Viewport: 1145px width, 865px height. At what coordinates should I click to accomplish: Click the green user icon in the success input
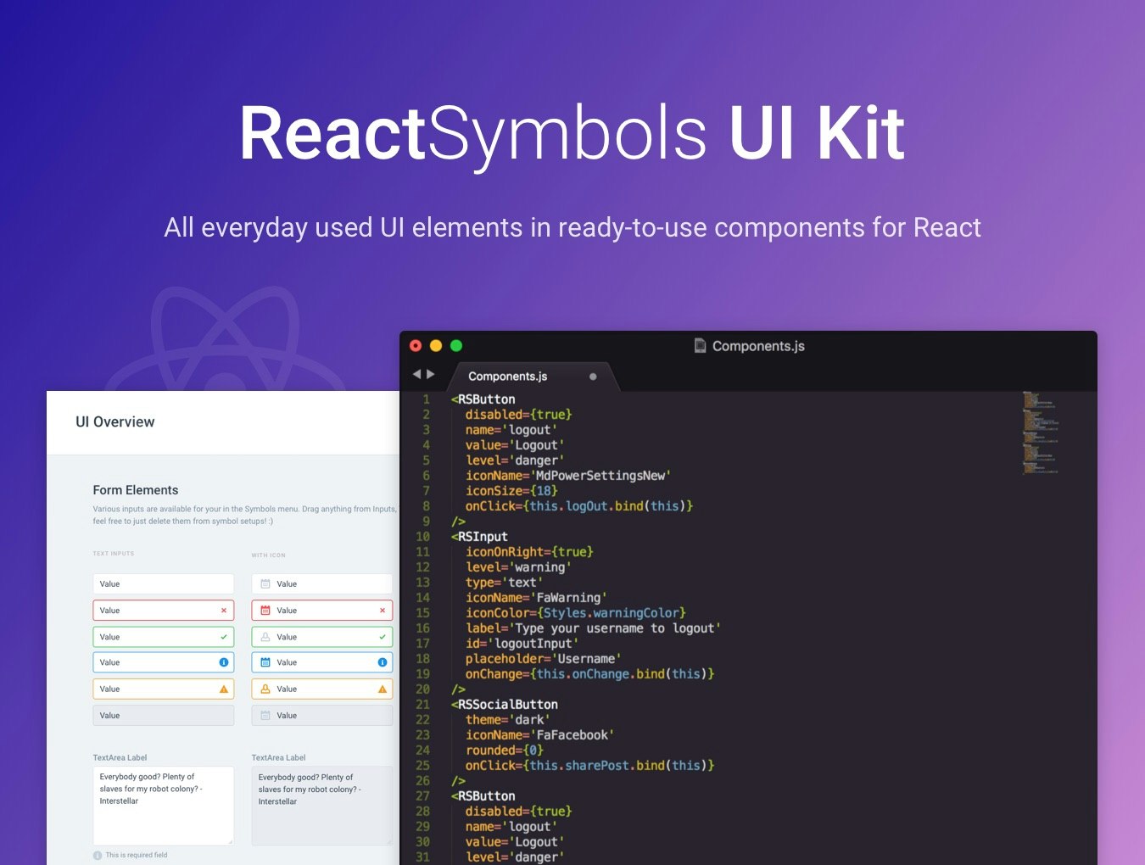pyautogui.click(x=264, y=636)
